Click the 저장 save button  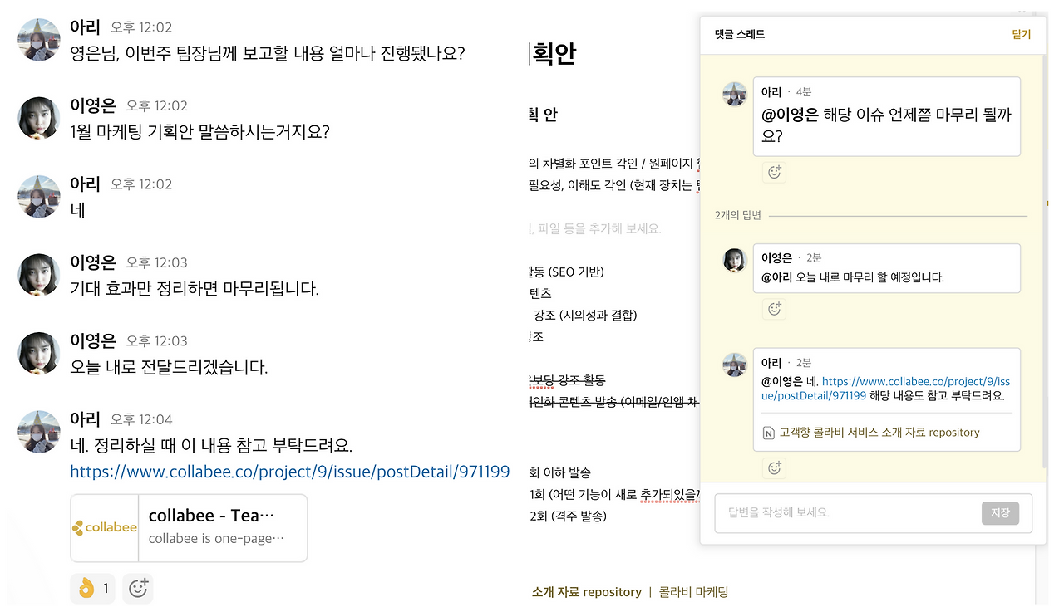click(x=1001, y=513)
